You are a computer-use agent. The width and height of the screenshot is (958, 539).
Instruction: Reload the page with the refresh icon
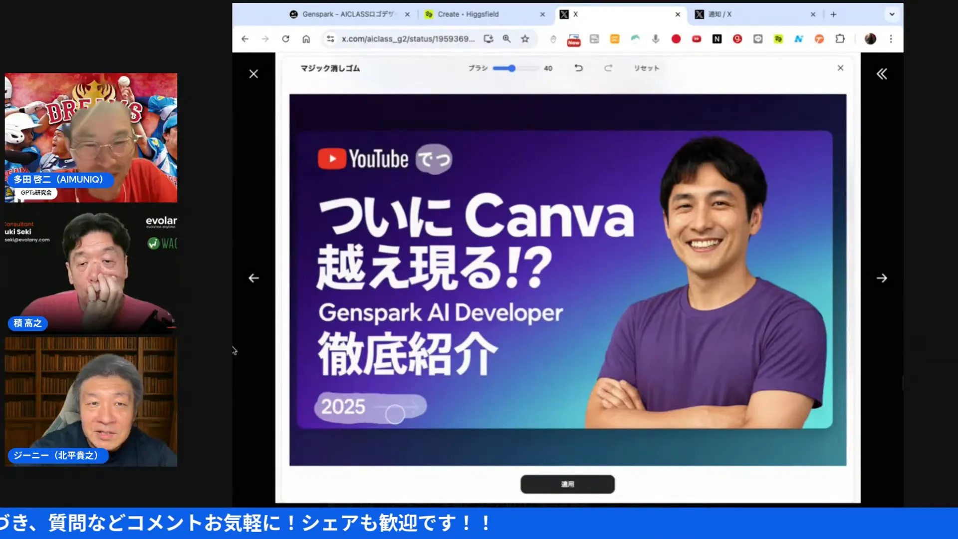pos(285,39)
